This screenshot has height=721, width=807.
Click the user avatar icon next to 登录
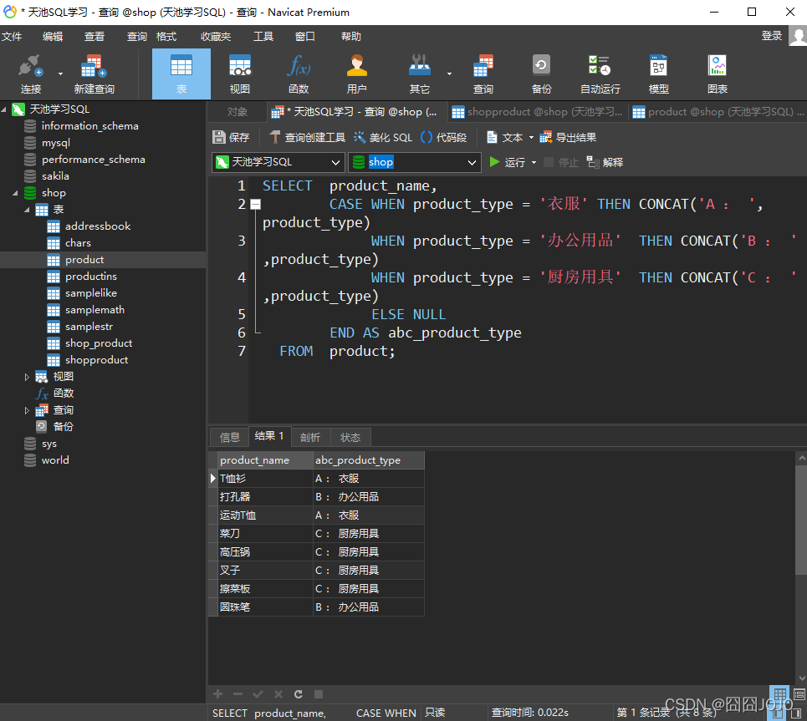click(798, 36)
